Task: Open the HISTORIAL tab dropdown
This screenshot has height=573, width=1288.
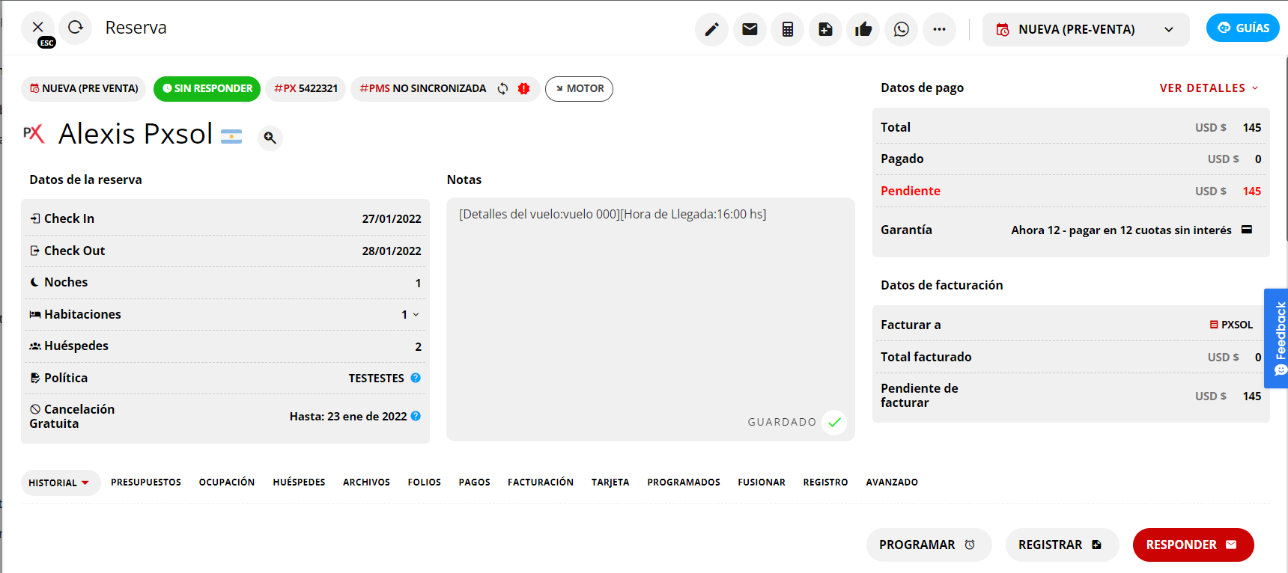Action: click(59, 482)
